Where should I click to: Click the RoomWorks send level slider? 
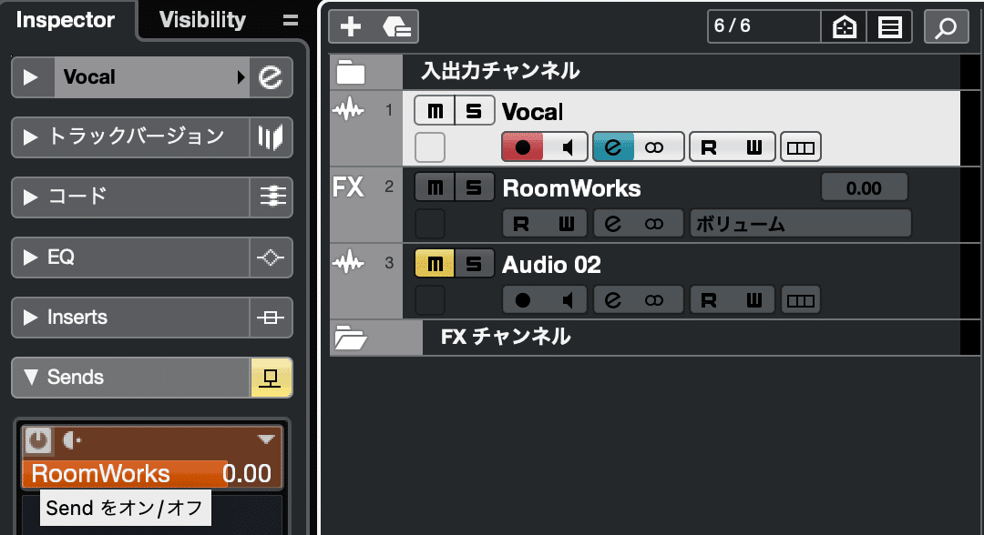[152, 474]
